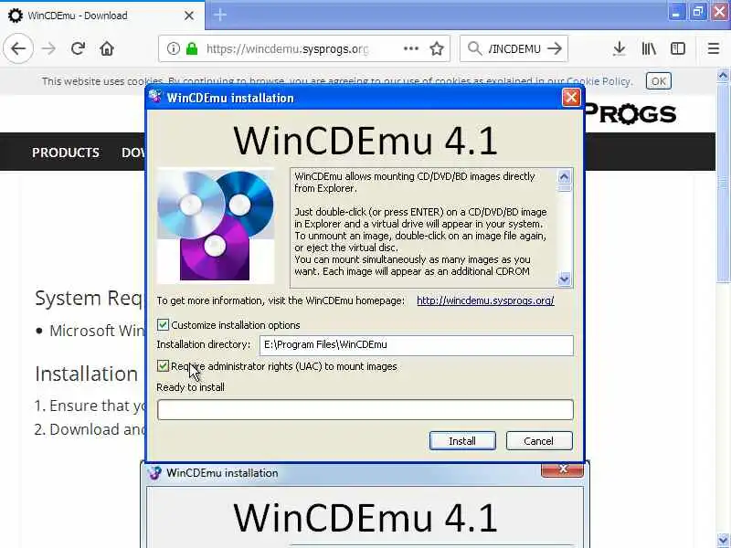Click the green padlock security icon
The height and width of the screenshot is (548, 731).
(192, 48)
